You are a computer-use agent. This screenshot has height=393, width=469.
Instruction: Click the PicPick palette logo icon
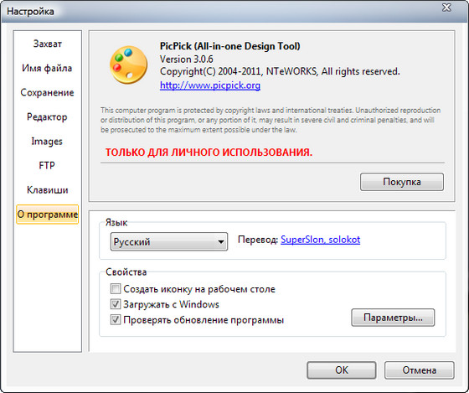pos(129,65)
